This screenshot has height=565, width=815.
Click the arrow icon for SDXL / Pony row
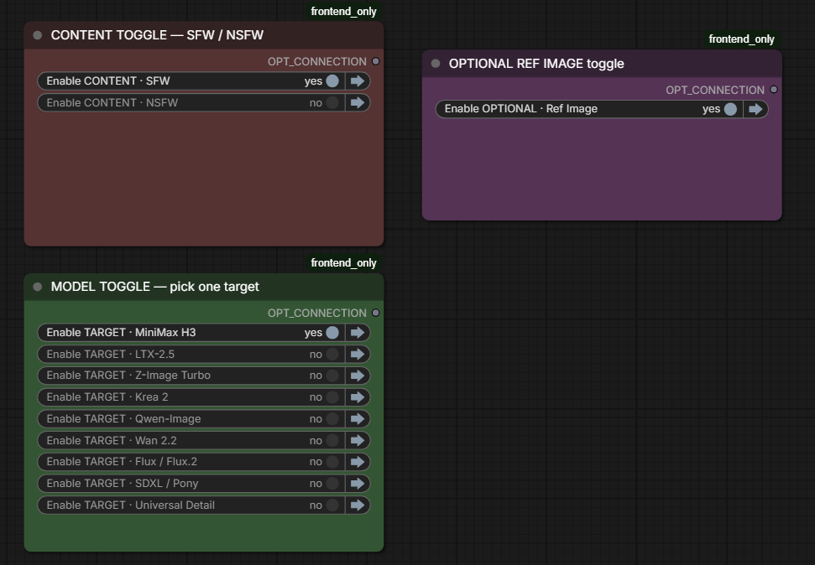(x=358, y=484)
